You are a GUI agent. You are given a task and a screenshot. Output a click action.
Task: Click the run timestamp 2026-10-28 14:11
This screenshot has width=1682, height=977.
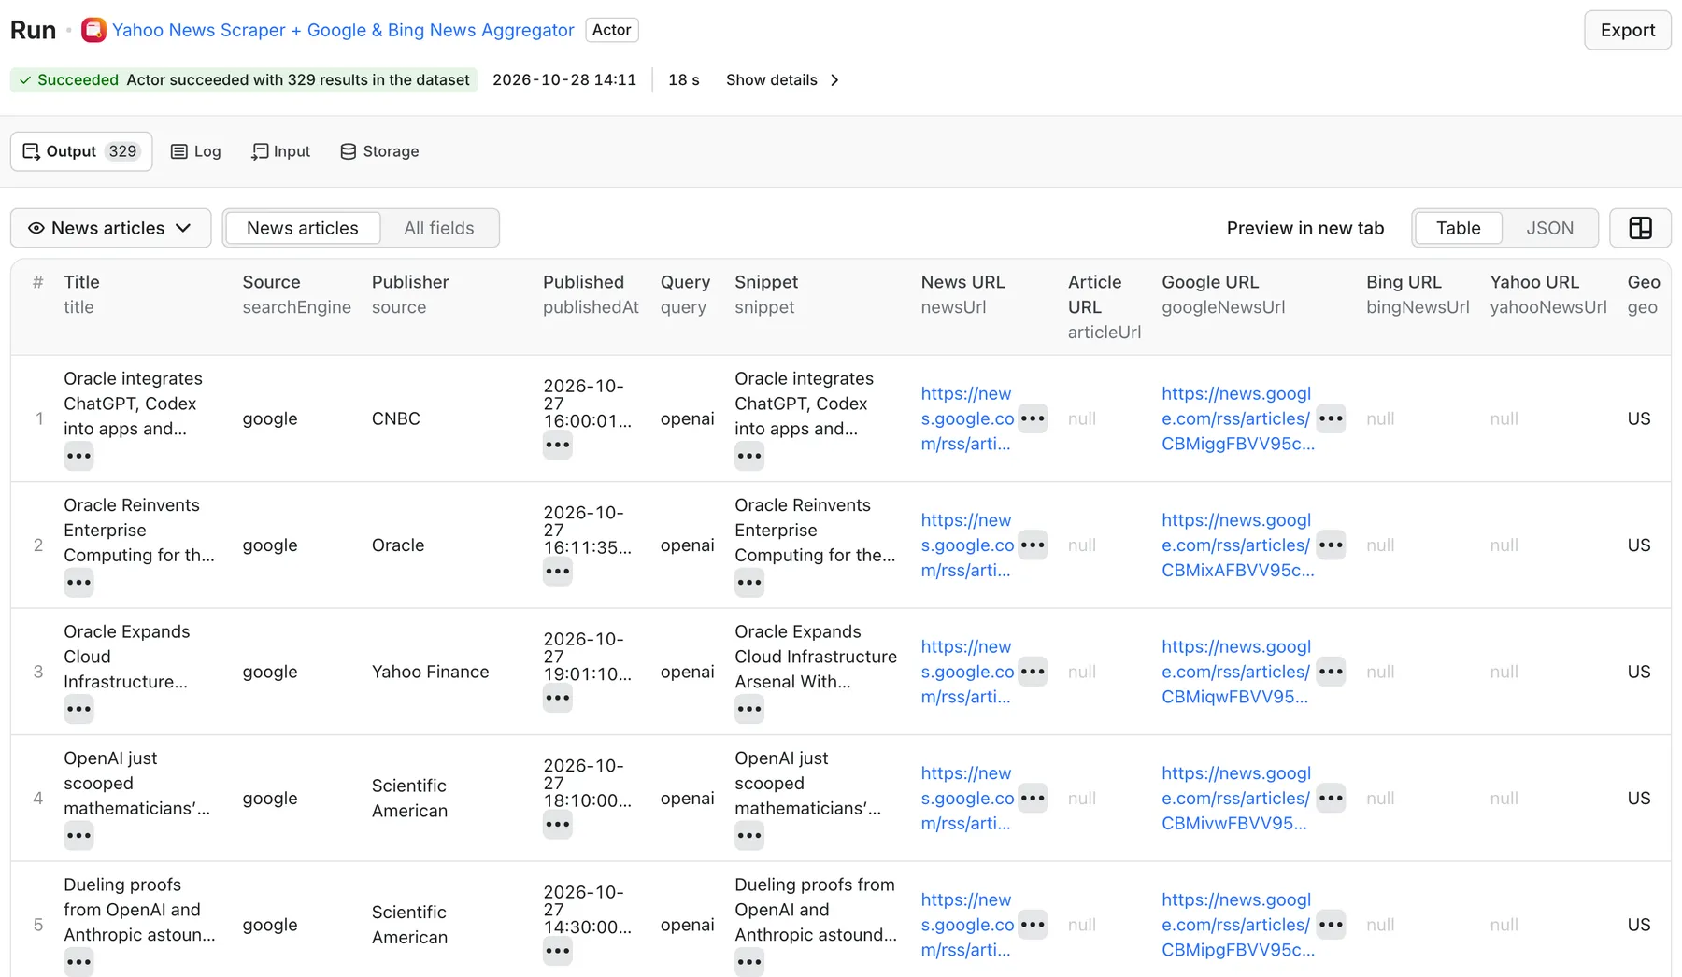[x=564, y=79]
